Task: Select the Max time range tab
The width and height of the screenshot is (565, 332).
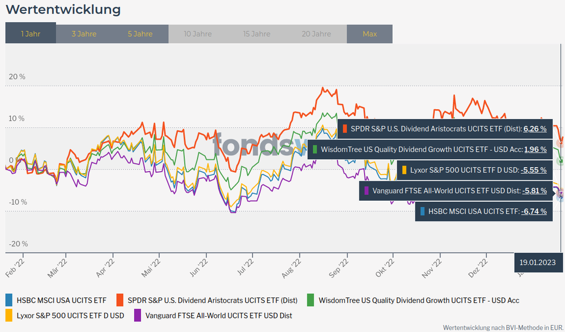Action: [370, 34]
